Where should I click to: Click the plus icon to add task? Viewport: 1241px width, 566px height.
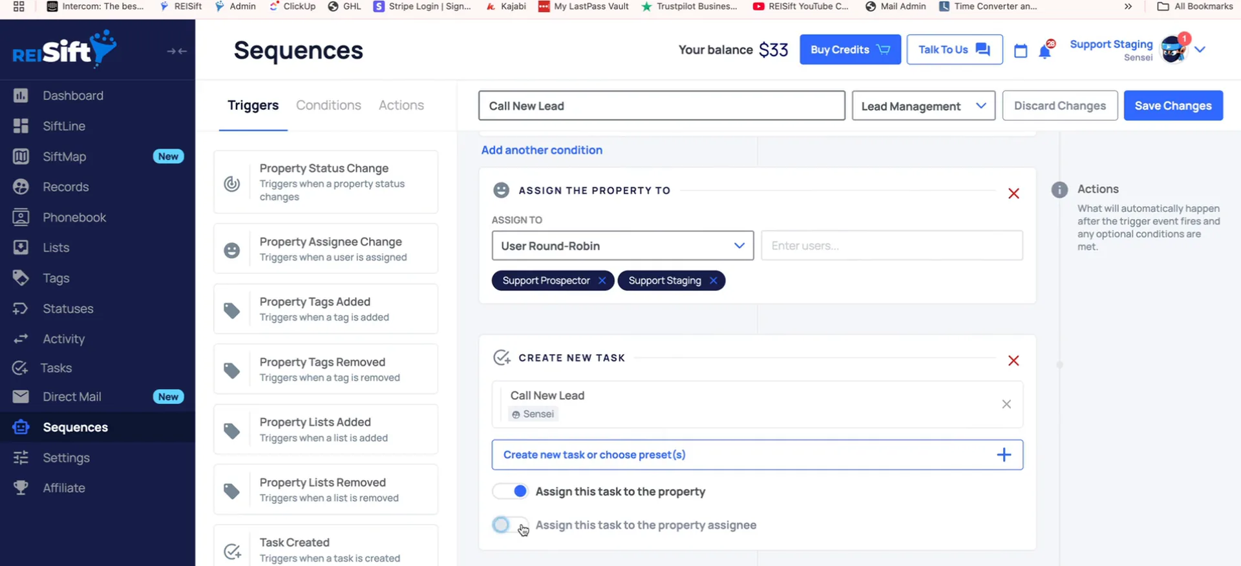[1004, 455]
